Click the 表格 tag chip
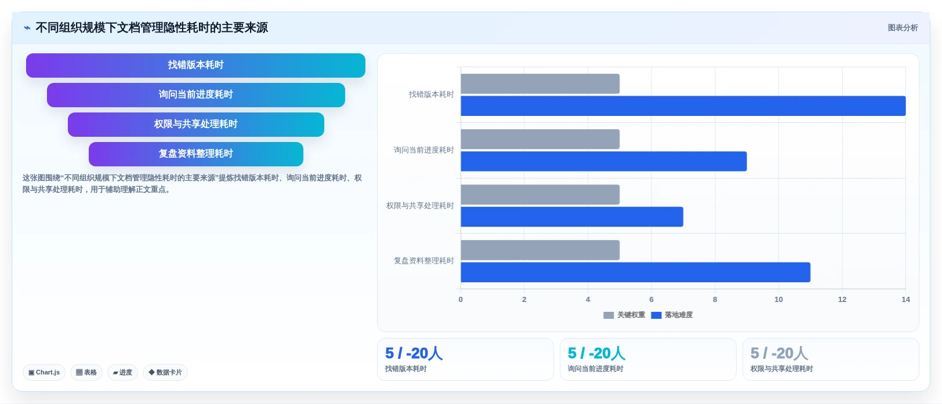942x404 pixels. click(86, 373)
